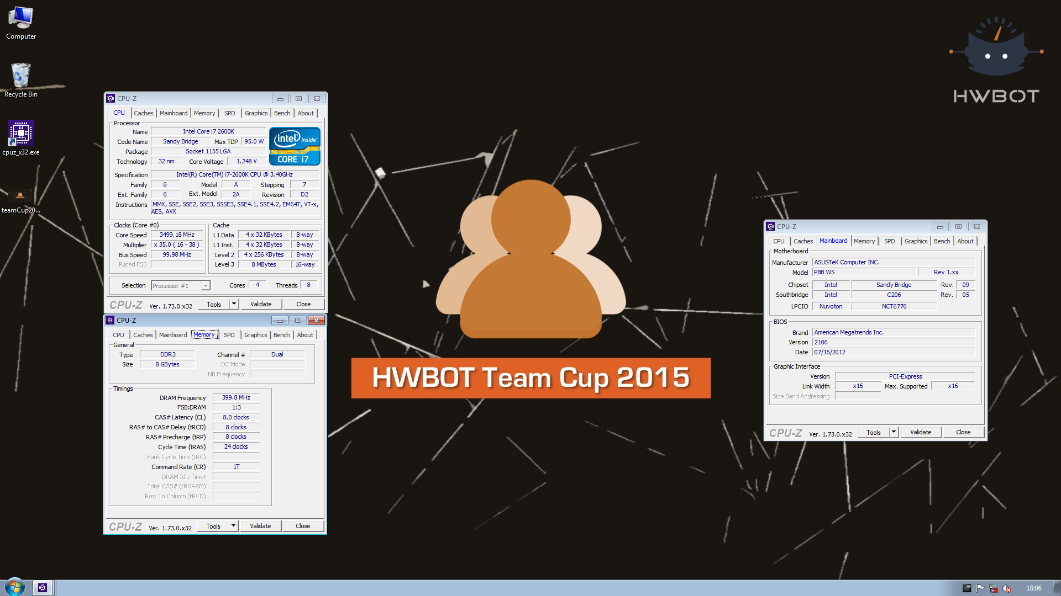
Task: Open Graphics tab in the right Mainboard window
Action: click(x=916, y=241)
